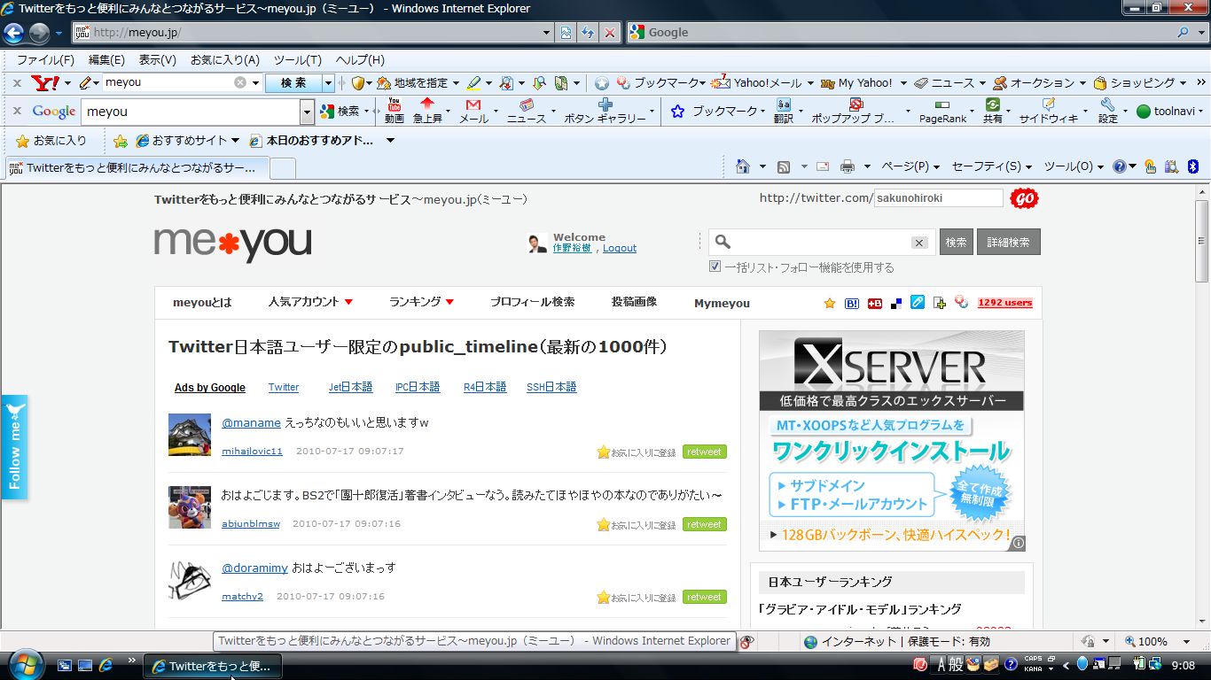This screenshot has height=680, width=1211.
Task: Expand the address bar URL dropdown arrow
Action: [547, 33]
